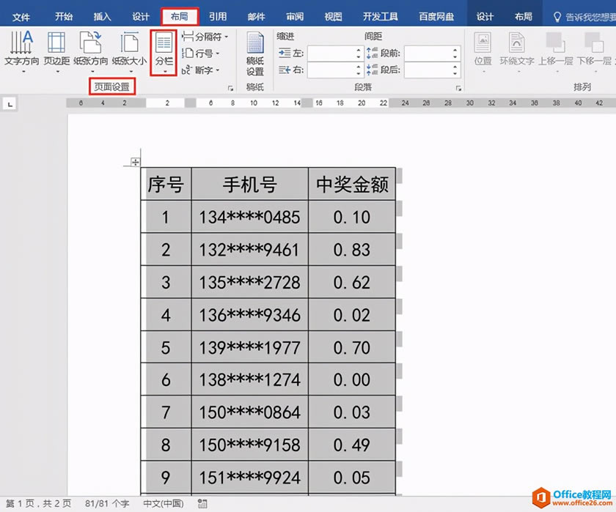
Task: Switch to the 引用 references tab
Action: pyautogui.click(x=218, y=17)
